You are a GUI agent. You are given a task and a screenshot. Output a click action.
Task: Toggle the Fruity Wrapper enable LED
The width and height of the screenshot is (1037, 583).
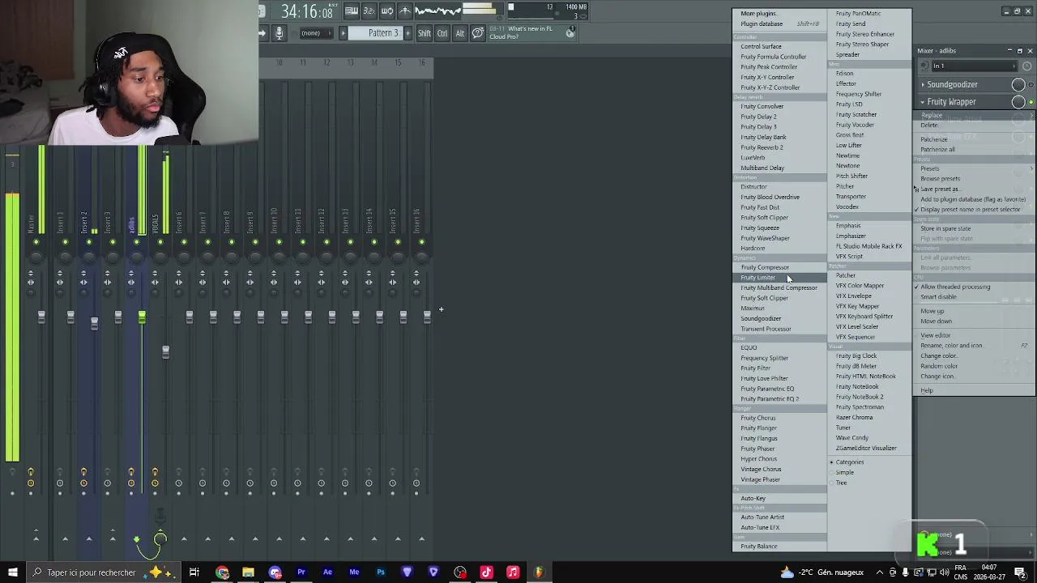(1031, 102)
